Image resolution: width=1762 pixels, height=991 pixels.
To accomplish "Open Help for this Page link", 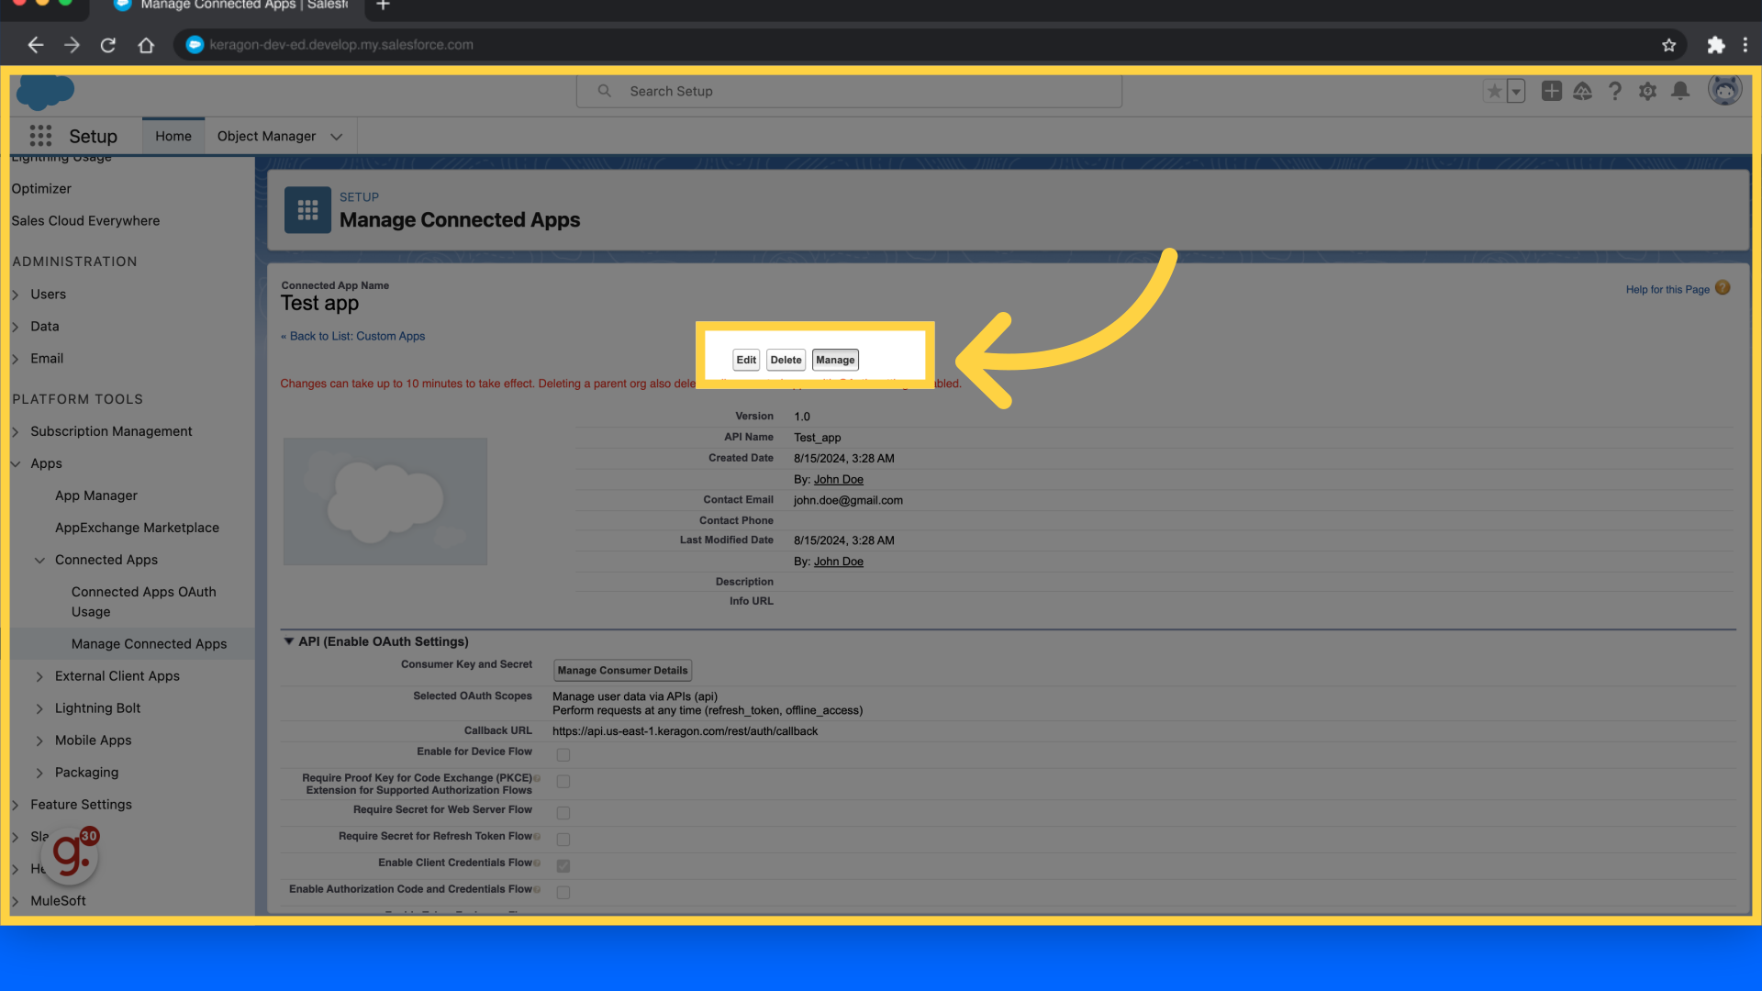I will [1667, 289].
